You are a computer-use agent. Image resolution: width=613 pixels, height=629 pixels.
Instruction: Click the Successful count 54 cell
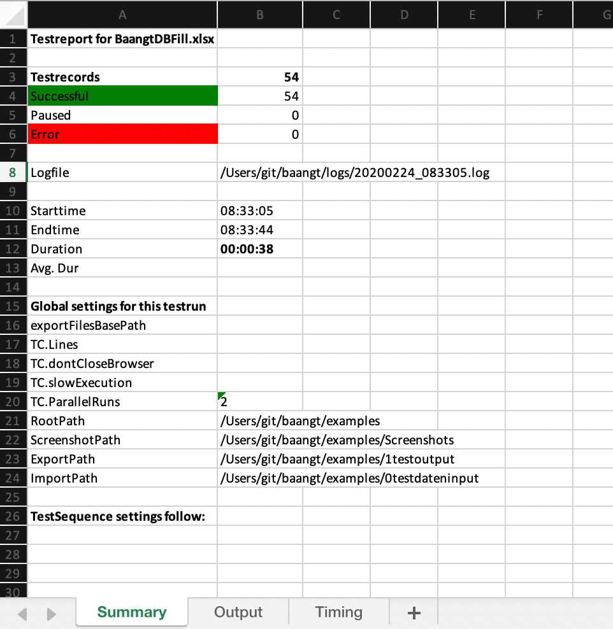coord(260,96)
